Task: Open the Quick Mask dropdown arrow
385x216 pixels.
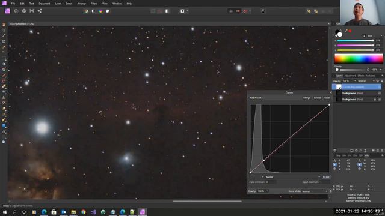Action: pyautogui.click(x=187, y=11)
